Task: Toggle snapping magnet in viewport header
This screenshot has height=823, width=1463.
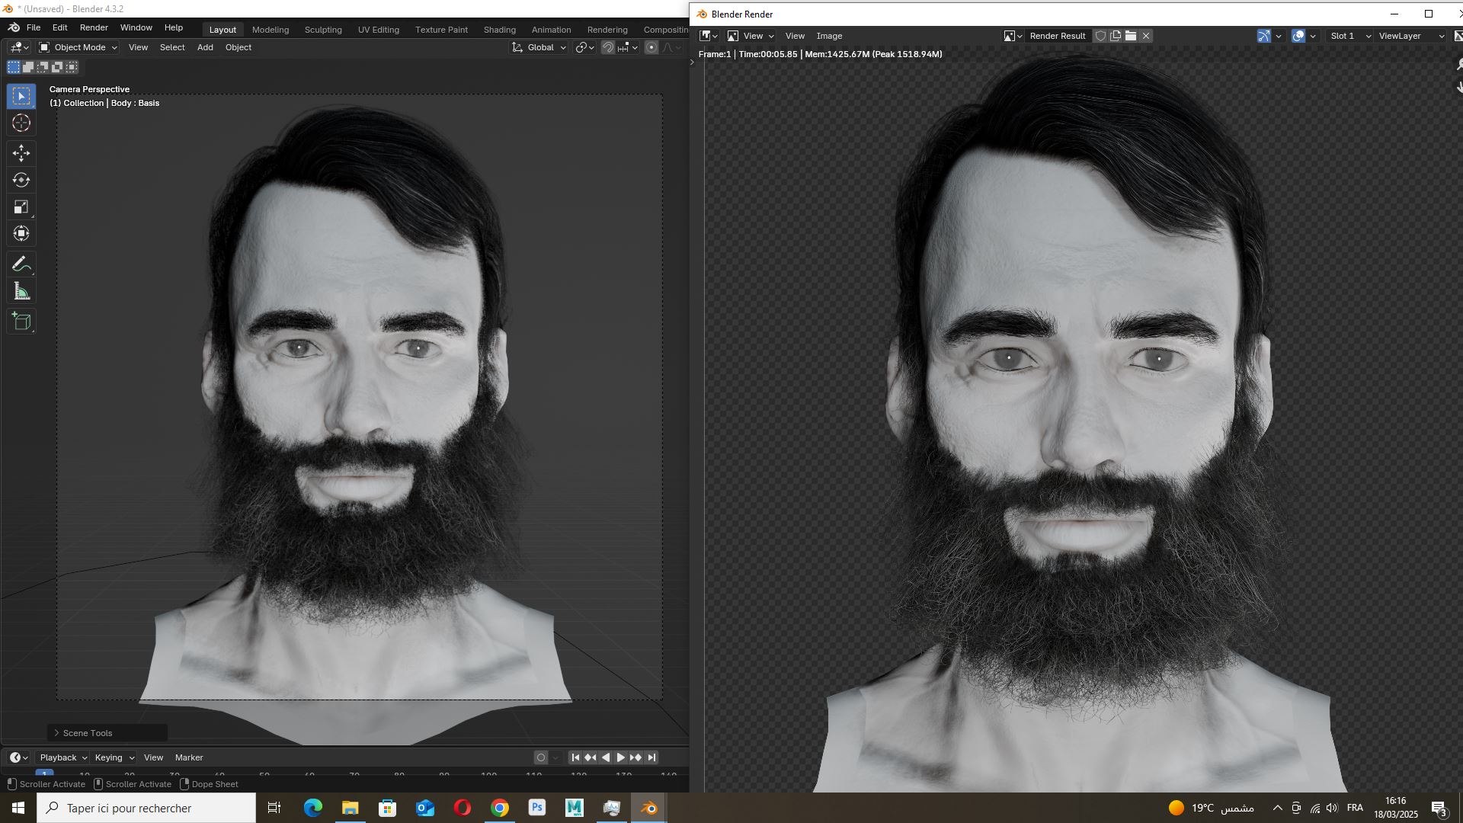Action: pos(608,47)
